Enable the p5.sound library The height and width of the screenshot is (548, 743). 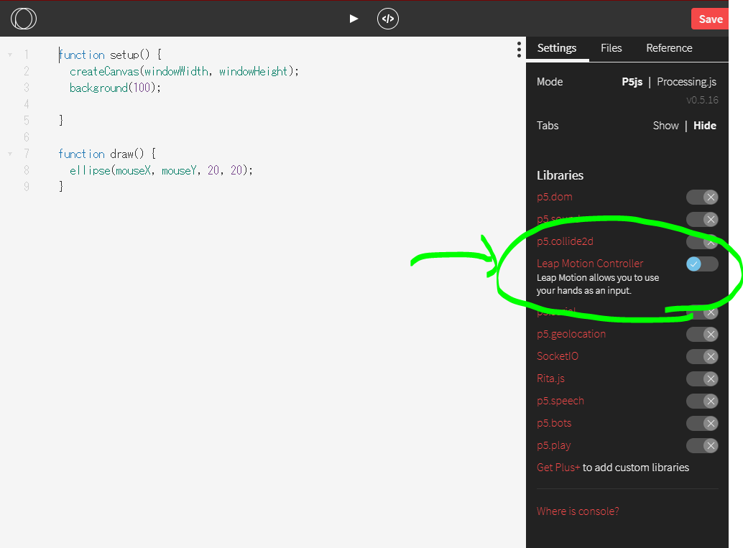[702, 219]
